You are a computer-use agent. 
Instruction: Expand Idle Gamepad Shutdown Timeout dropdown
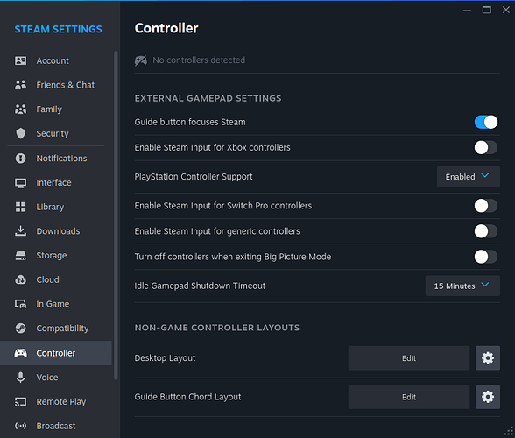click(462, 286)
